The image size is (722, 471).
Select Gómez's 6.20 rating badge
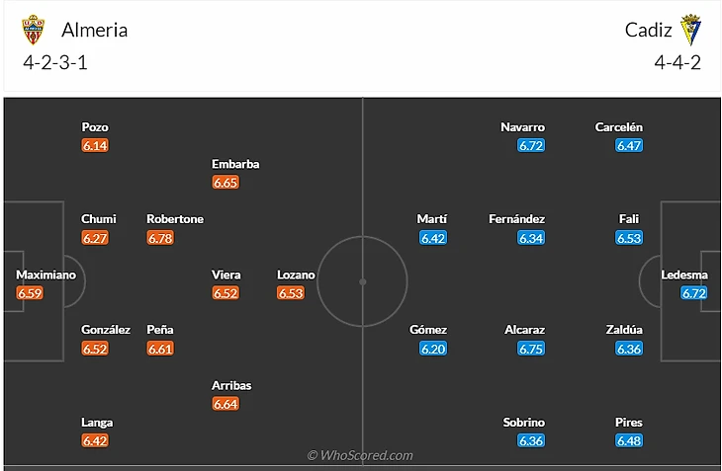[433, 349]
